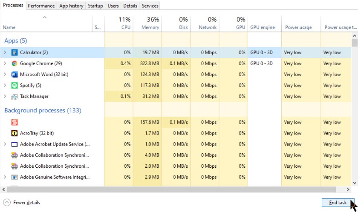Click the Google Chrome icon
Viewport: 358px width, 212px height.
14,63
